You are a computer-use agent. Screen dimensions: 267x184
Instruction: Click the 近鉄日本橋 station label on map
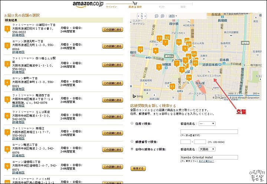210,65
